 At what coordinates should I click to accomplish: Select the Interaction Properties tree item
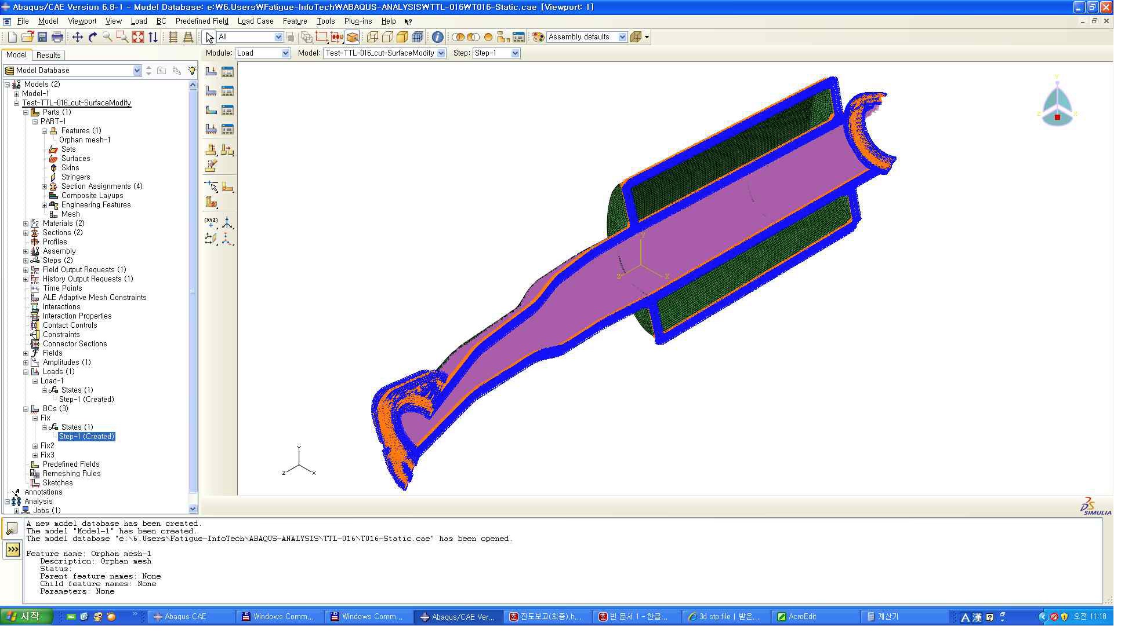pos(77,316)
